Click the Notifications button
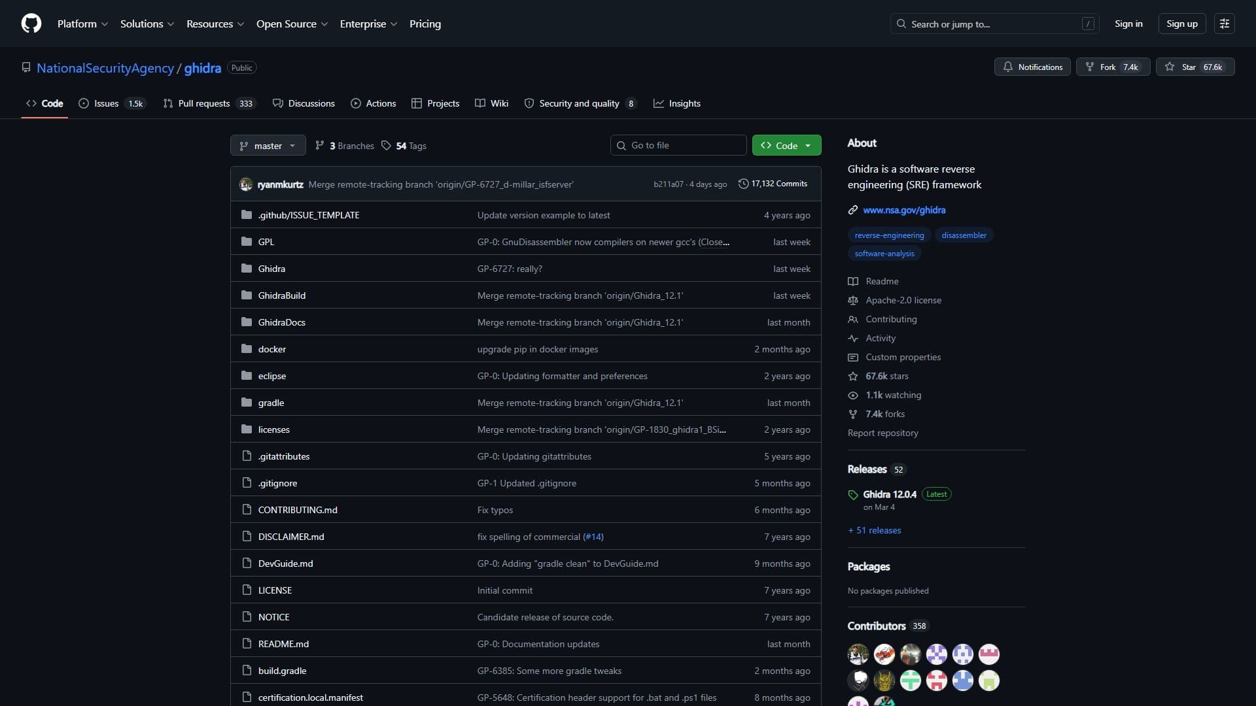 pos(1032,67)
